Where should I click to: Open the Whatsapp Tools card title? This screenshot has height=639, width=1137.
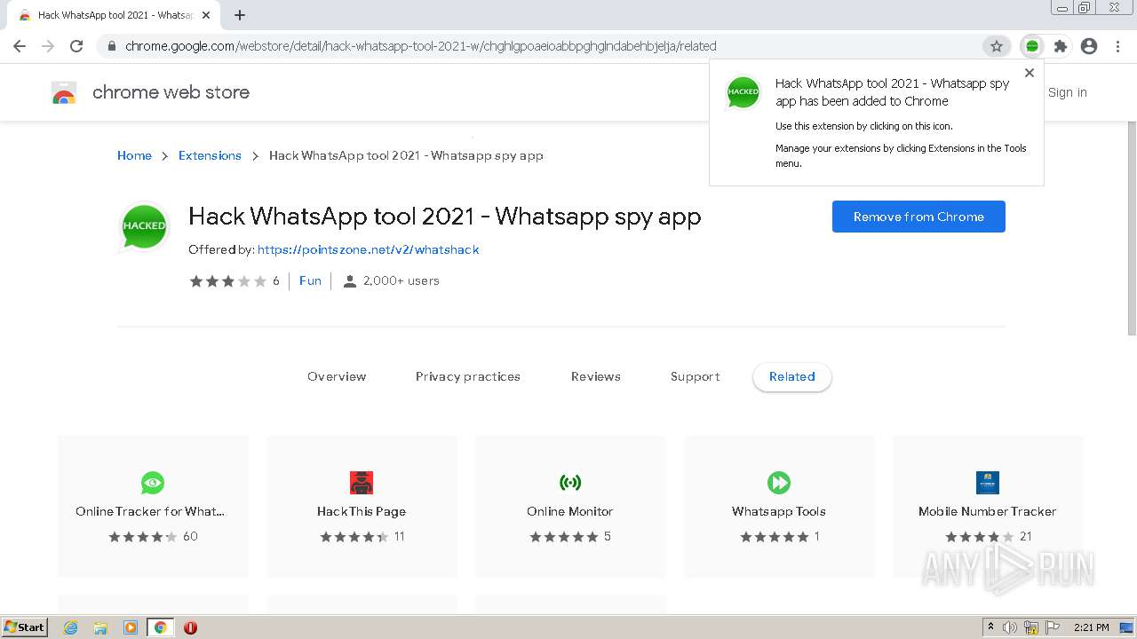click(779, 511)
